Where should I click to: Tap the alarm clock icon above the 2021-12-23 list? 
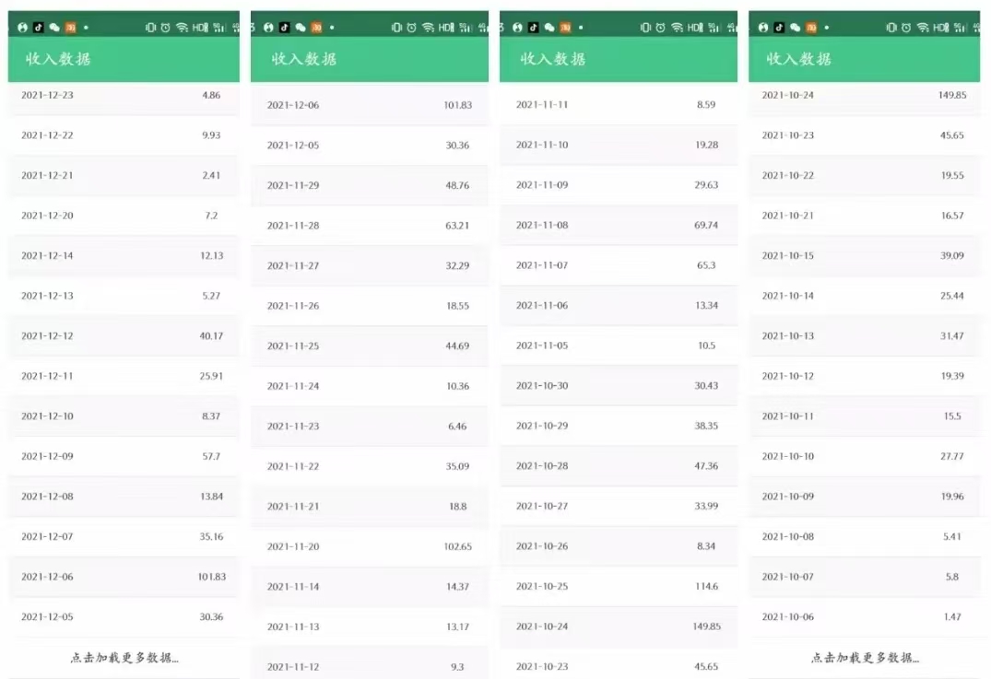click(165, 28)
